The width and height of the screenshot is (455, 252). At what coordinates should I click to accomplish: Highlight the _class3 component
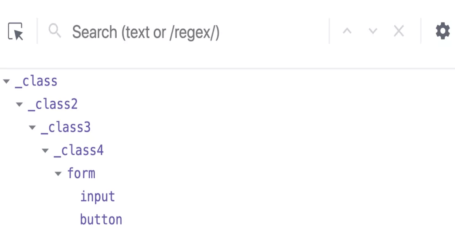pyautogui.click(x=66, y=127)
